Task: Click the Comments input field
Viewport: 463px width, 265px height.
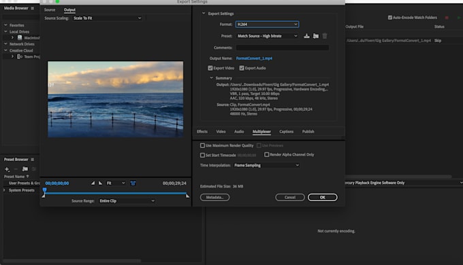Action: tap(283, 48)
